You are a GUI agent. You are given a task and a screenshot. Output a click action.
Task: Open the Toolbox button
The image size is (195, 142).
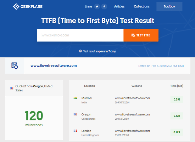pos(169,6)
